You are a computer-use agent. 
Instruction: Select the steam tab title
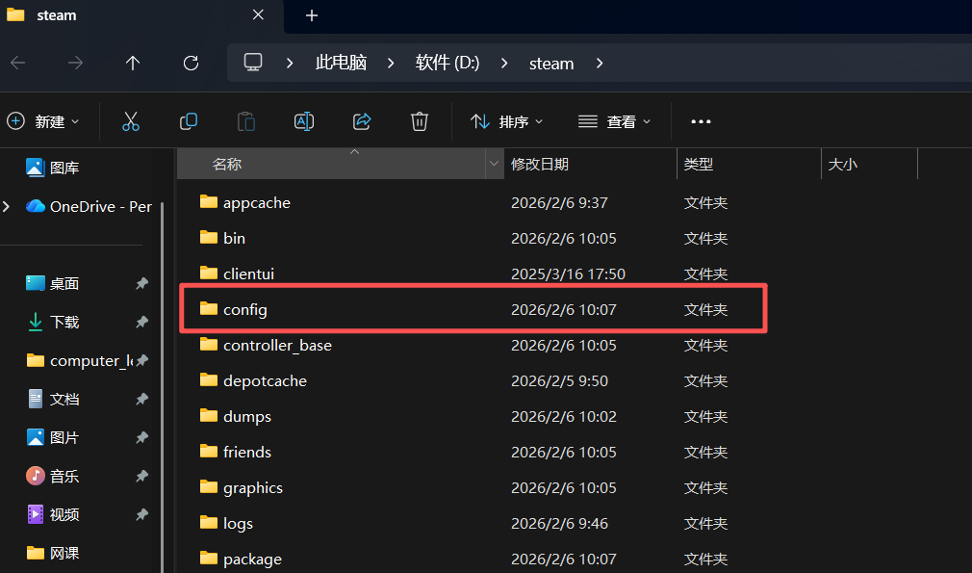coord(57,15)
